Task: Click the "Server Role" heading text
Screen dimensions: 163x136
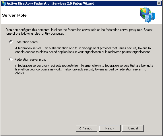Action: pos(14,15)
